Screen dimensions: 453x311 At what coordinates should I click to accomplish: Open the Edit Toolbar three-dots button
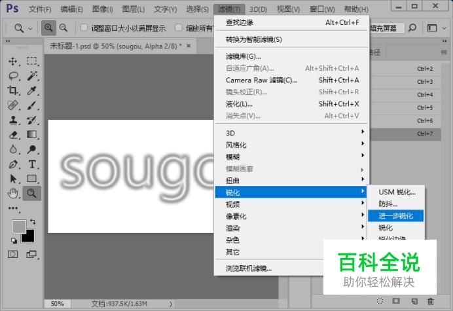[12, 208]
